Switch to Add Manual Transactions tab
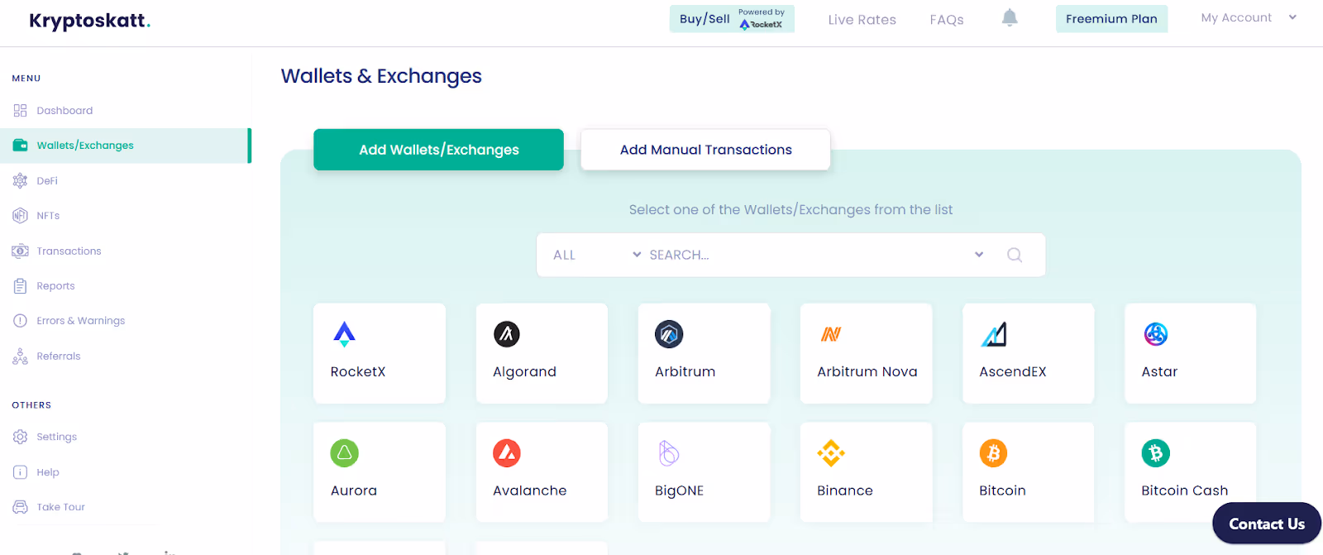This screenshot has width=1323, height=555. pos(705,150)
